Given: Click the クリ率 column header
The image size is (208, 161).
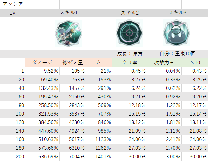Looking at the screenshot, I should pyautogui.click(x=130, y=63).
